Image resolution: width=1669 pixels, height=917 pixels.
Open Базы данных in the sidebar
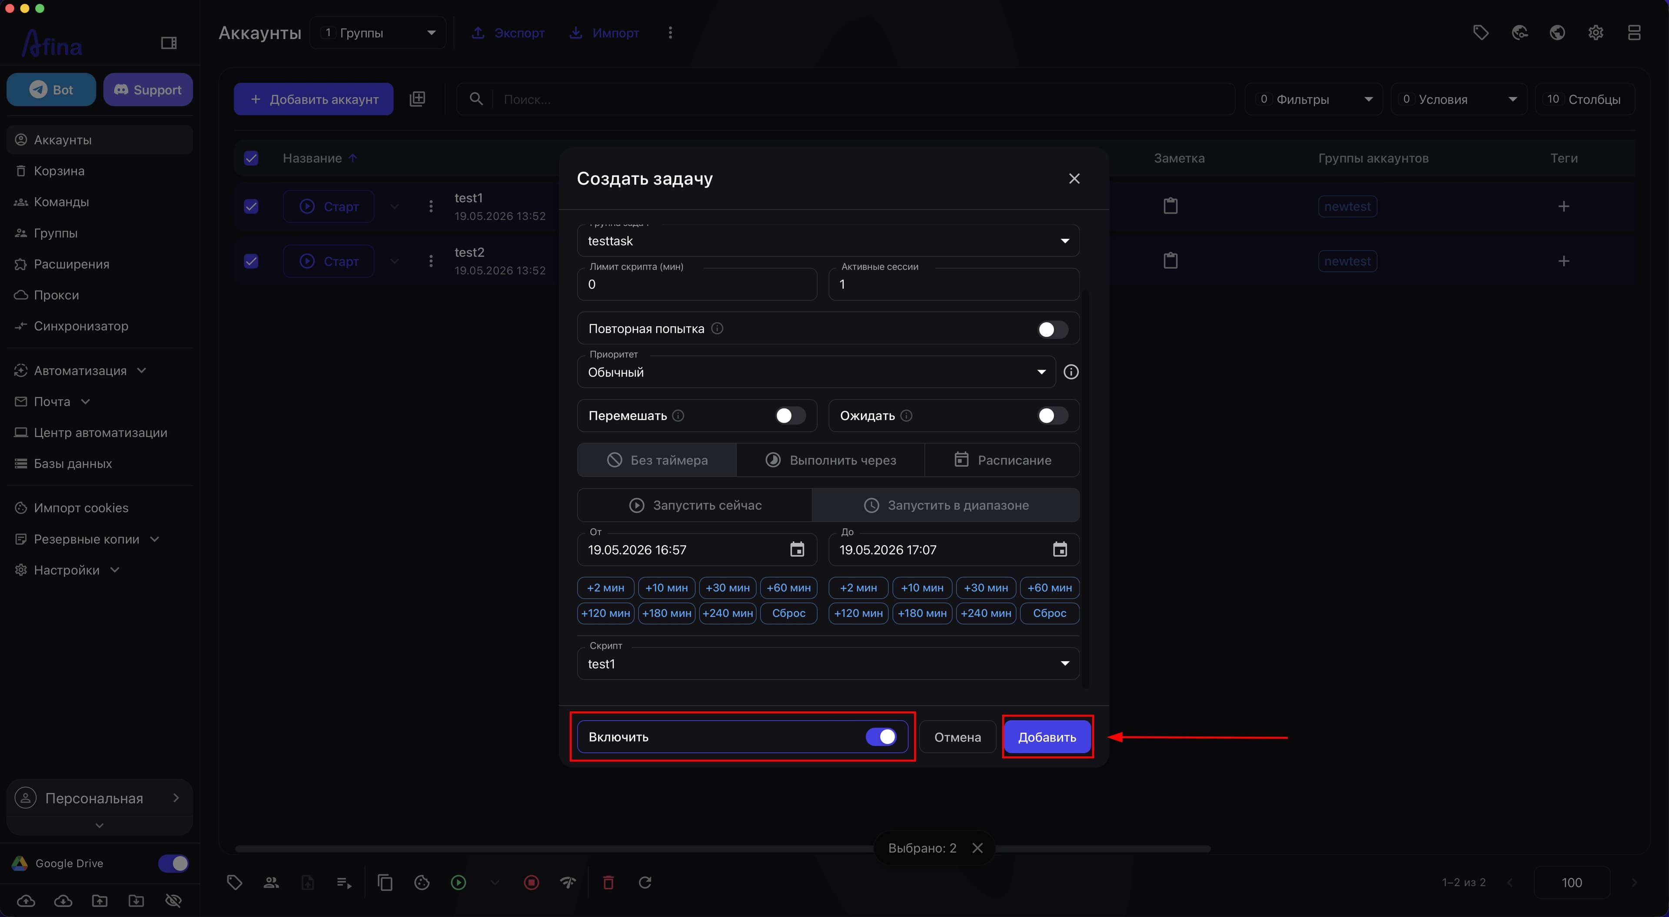[x=100, y=463]
